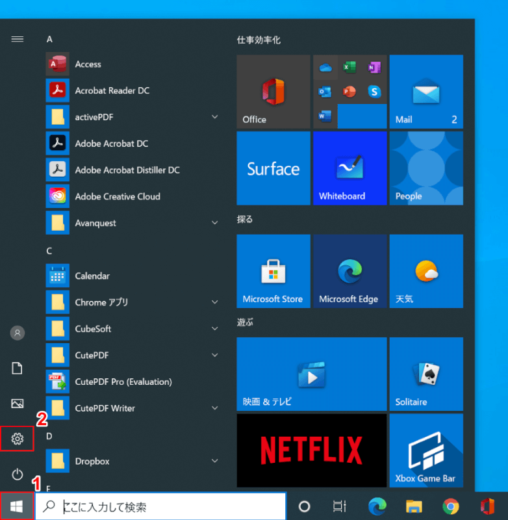Open Documents from Start sidebar
Image resolution: width=508 pixels, height=520 pixels.
(18, 368)
